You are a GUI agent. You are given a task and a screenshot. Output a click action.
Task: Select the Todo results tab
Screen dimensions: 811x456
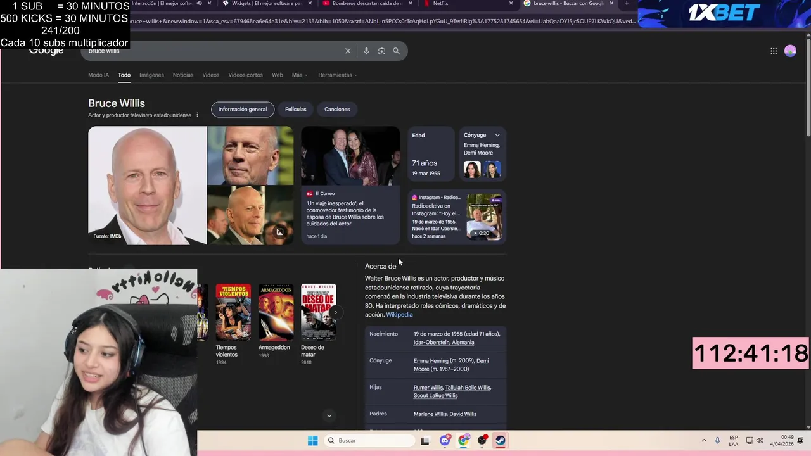pos(124,75)
